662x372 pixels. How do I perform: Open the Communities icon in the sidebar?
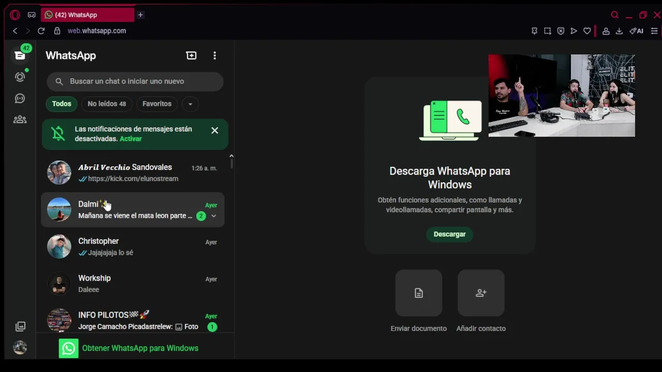pyautogui.click(x=20, y=119)
